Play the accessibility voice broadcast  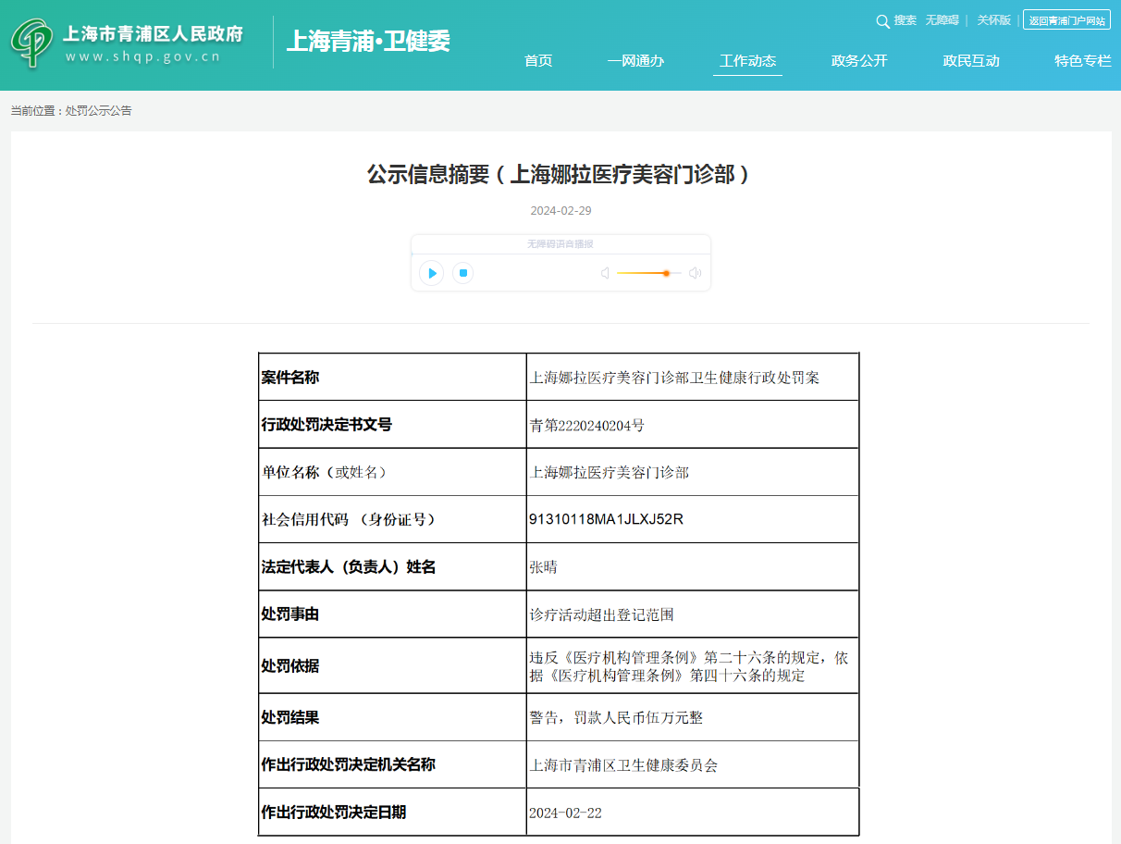point(431,273)
